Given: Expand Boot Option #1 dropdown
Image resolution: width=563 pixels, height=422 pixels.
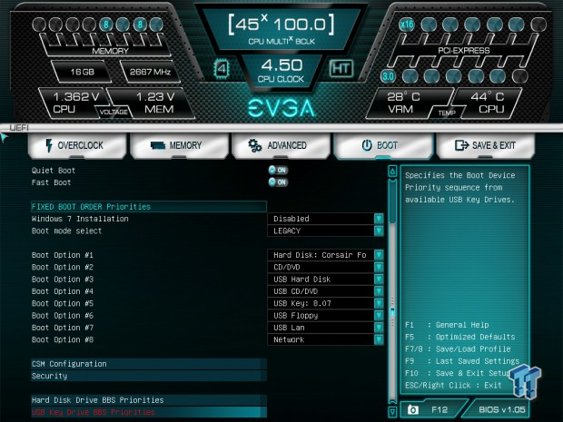Looking at the screenshot, I should 325,255.
